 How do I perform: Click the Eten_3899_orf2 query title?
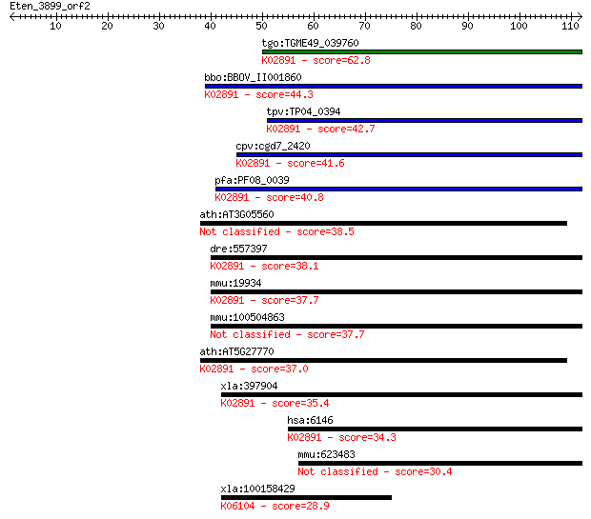click(50, 6)
